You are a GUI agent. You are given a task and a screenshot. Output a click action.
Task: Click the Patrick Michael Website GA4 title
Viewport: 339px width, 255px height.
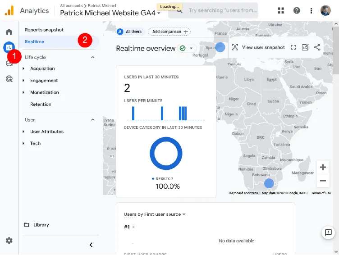[108, 13]
